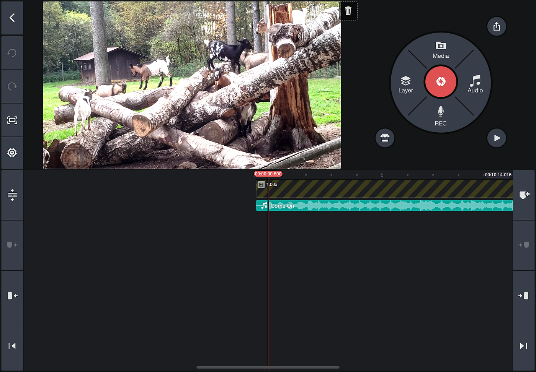This screenshot has height=372, width=536.
Task: Click the 00:00:00.500 playhead time marker
Action: [268, 174]
